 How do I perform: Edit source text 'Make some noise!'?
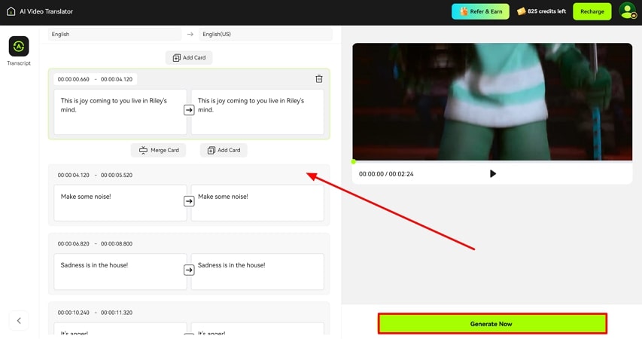pyautogui.click(x=120, y=203)
